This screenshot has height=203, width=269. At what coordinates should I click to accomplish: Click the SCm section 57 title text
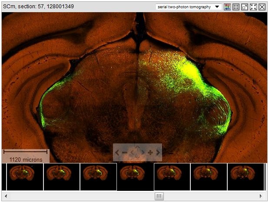(38, 7)
